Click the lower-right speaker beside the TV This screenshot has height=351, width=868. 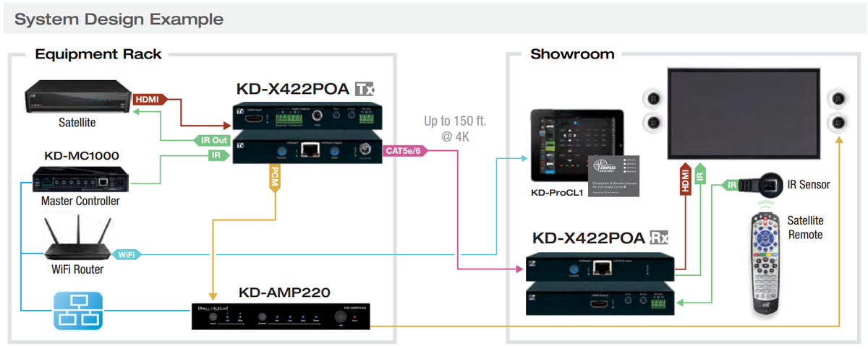click(x=838, y=121)
